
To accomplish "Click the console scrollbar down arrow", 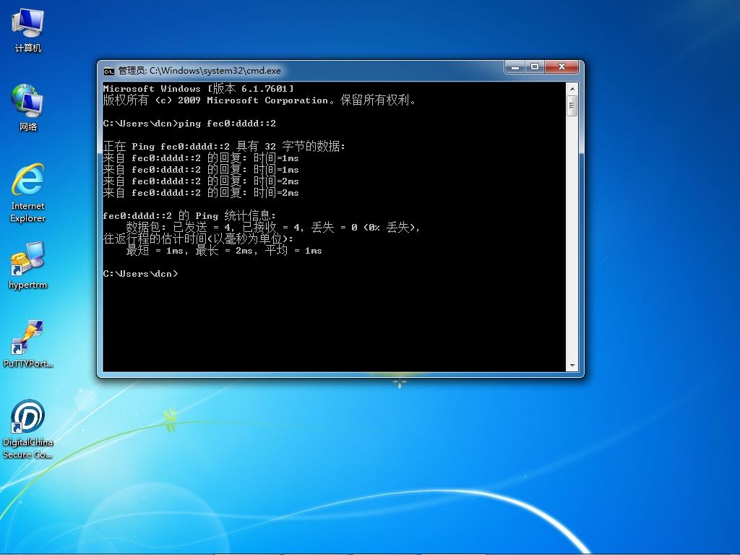I will pyautogui.click(x=572, y=365).
